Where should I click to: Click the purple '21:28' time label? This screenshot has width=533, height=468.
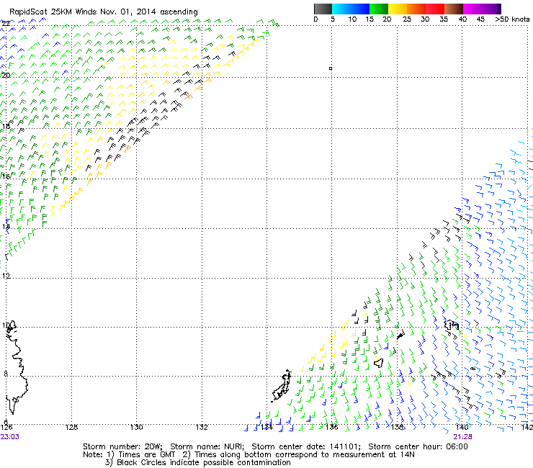[462, 437]
